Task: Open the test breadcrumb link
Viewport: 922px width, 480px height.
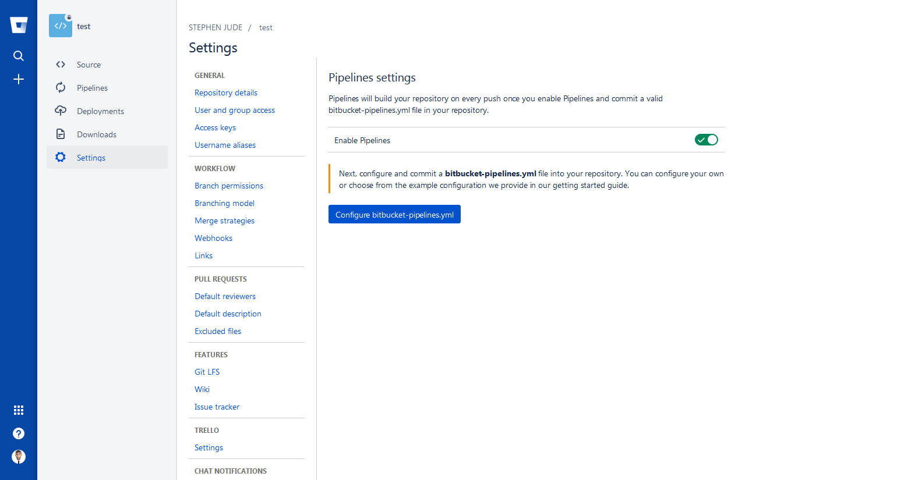Action: 266,27
